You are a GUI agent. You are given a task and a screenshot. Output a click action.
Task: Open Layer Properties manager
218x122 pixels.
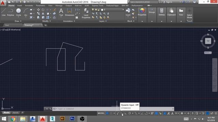(86, 13)
